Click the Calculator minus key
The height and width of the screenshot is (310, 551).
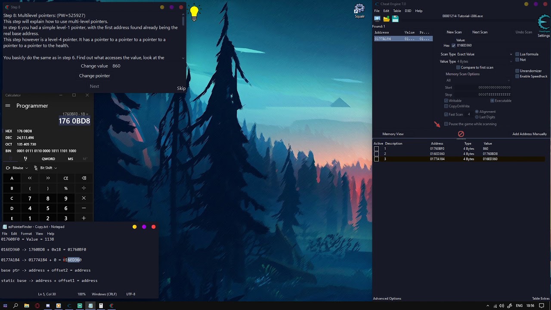click(84, 208)
